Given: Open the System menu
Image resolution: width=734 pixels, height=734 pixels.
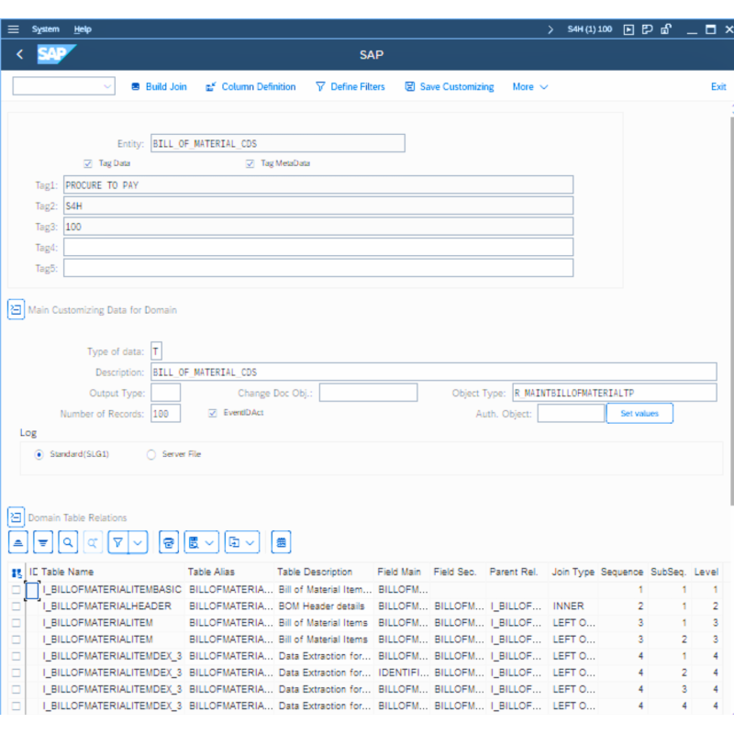Looking at the screenshot, I should click(46, 29).
